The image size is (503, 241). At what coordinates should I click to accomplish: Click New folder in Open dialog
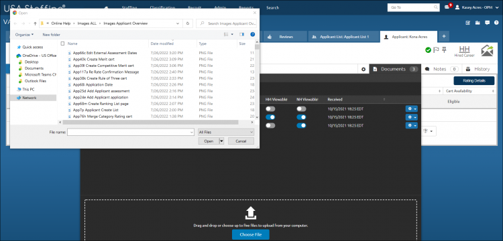pyautogui.click(x=52, y=35)
